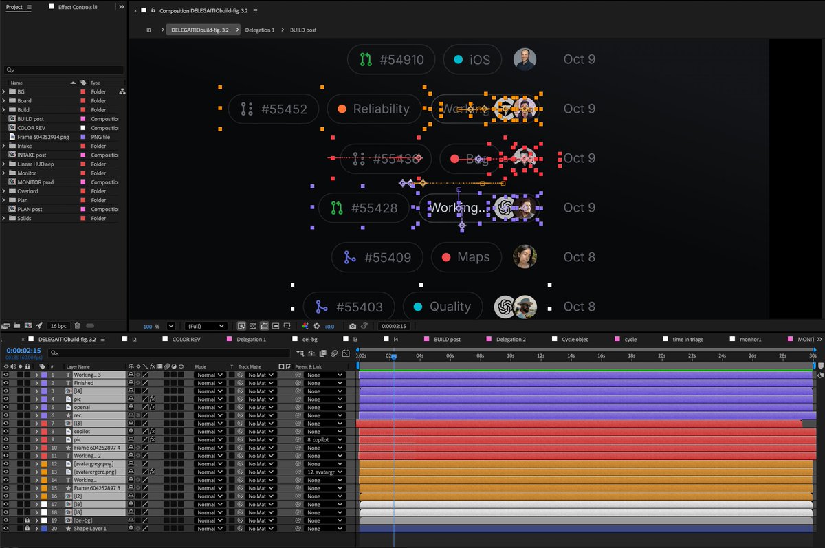Expand the Overlord folder
Screen dimensions: 825x548
tap(3, 191)
